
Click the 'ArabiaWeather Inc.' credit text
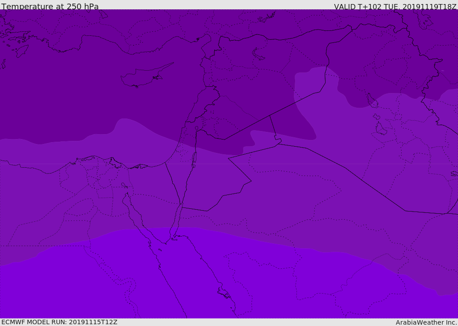(x=427, y=322)
